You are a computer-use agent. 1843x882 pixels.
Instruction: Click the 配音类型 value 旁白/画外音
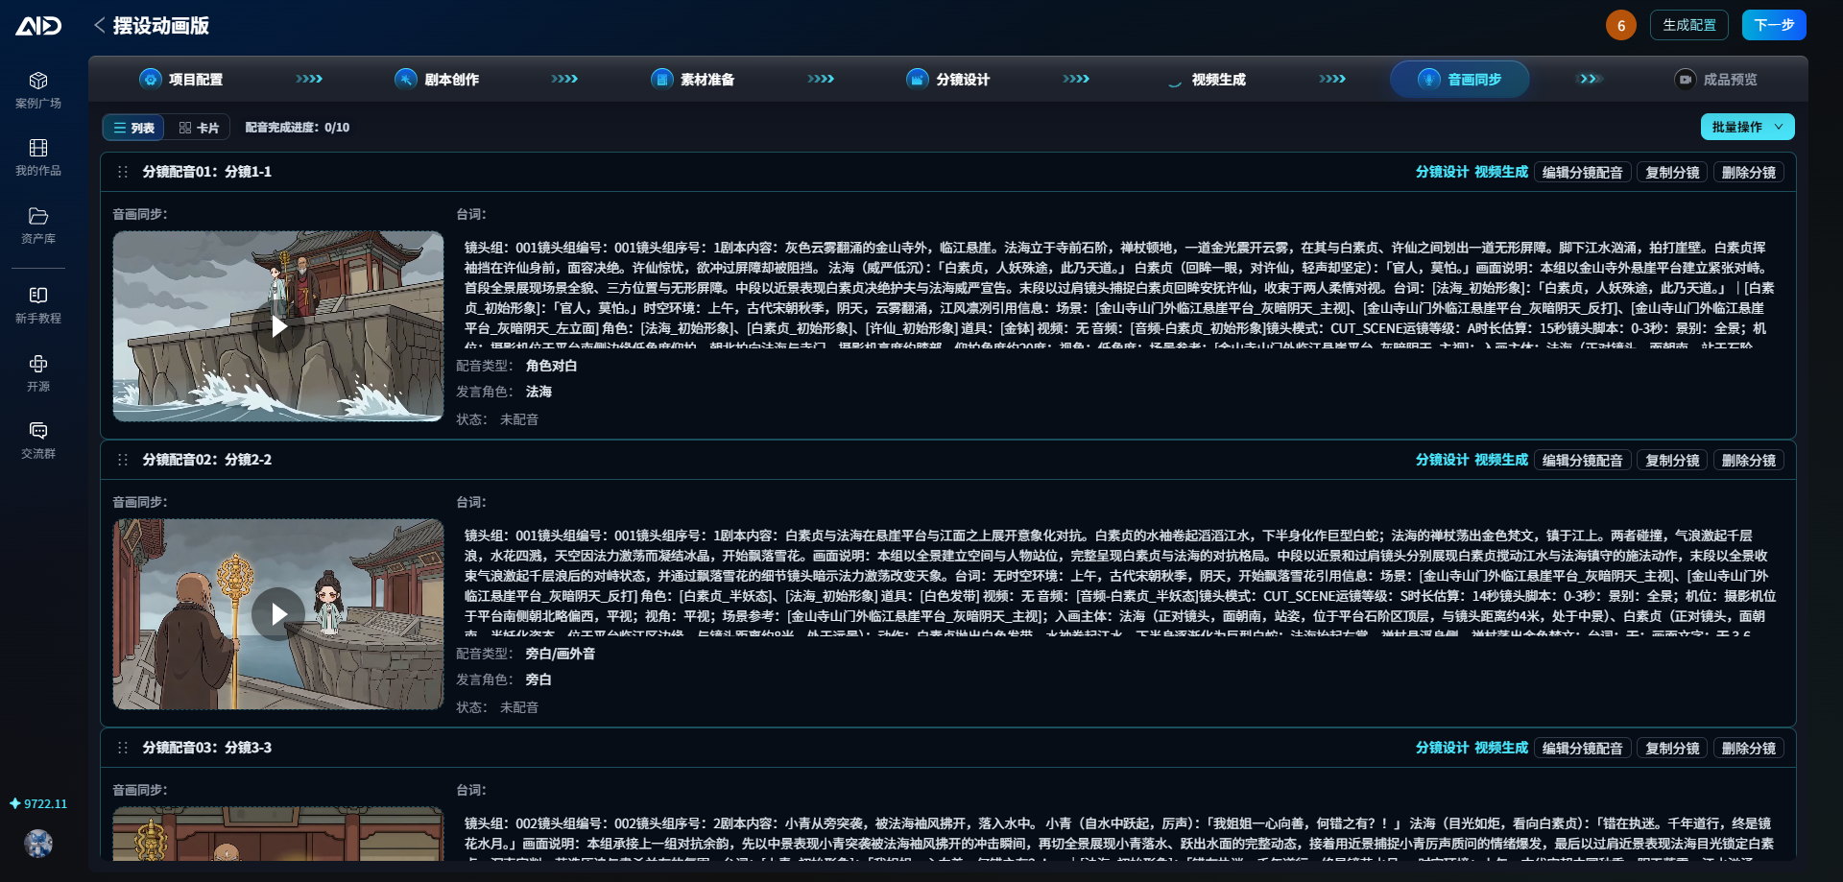[x=561, y=654]
